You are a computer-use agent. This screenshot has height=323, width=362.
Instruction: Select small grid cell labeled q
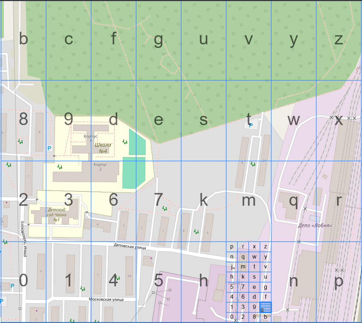243,257
